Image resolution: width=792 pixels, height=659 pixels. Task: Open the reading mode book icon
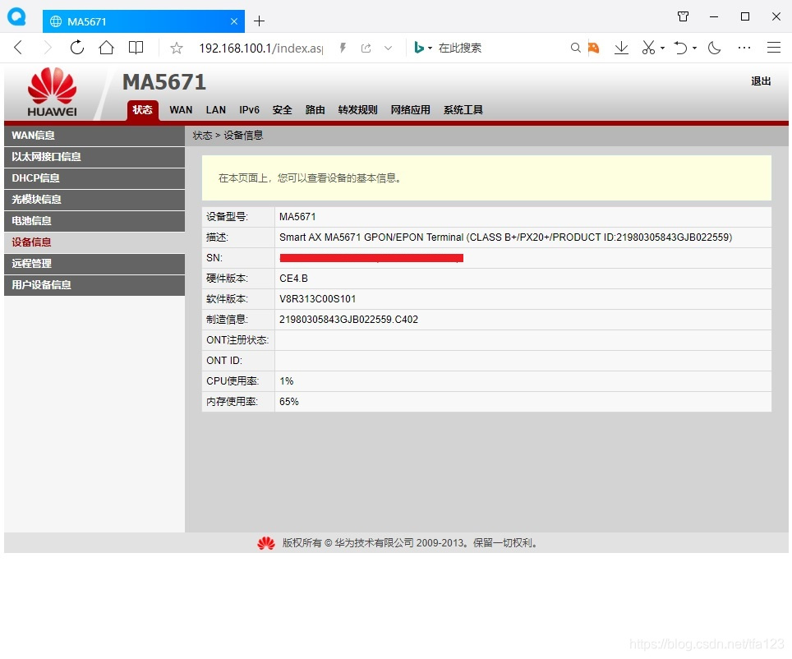coord(136,48)
